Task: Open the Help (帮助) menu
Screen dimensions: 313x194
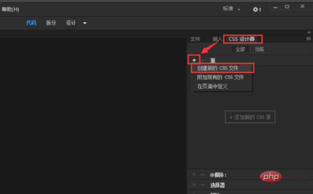Action: coord(10,9)
